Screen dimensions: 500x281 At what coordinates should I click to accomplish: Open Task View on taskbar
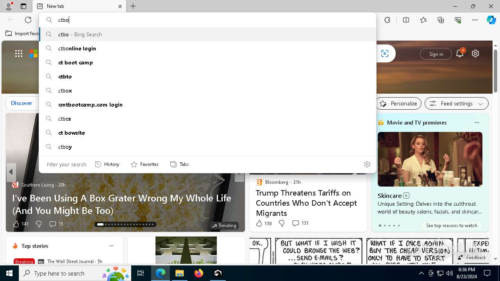[x=141, y=273]
